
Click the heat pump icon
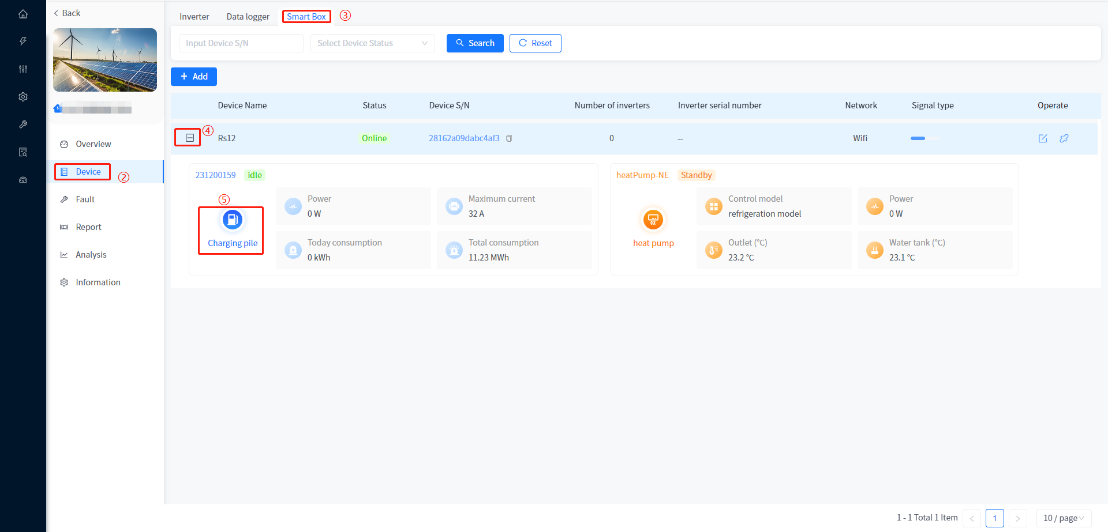[653, 220]
